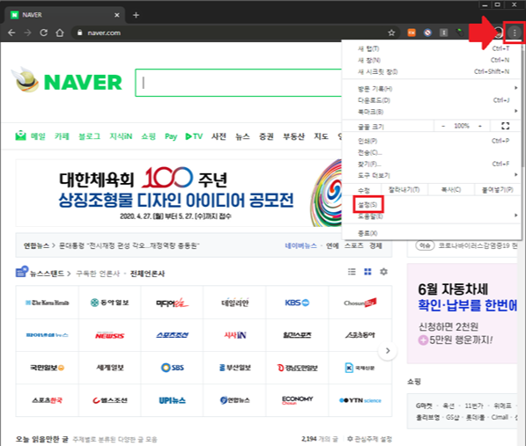Image resolution: width=526 pixels, height=446 pixels.
Task: Open the browser home page icon
Action: pos(60,33)
